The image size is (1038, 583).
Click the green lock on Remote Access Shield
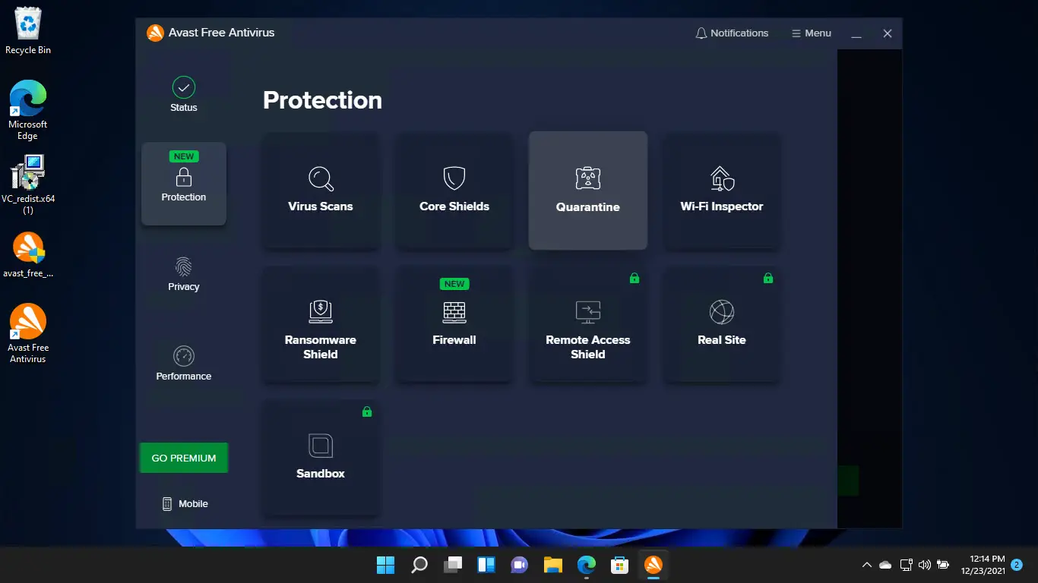coord(635,279)
